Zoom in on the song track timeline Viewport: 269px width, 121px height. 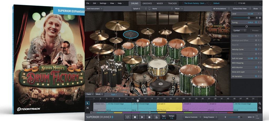(260, 104)
